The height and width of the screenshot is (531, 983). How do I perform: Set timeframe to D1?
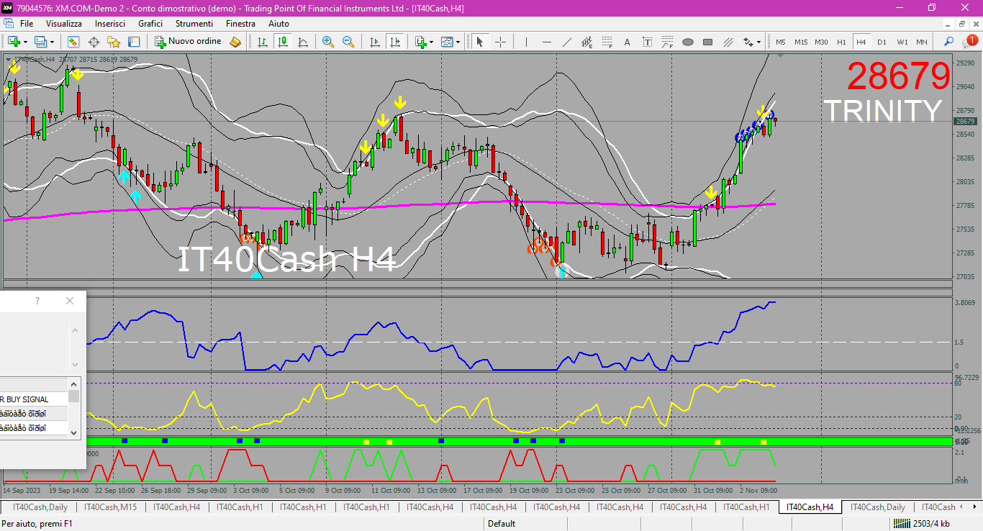tap(882, 42)
